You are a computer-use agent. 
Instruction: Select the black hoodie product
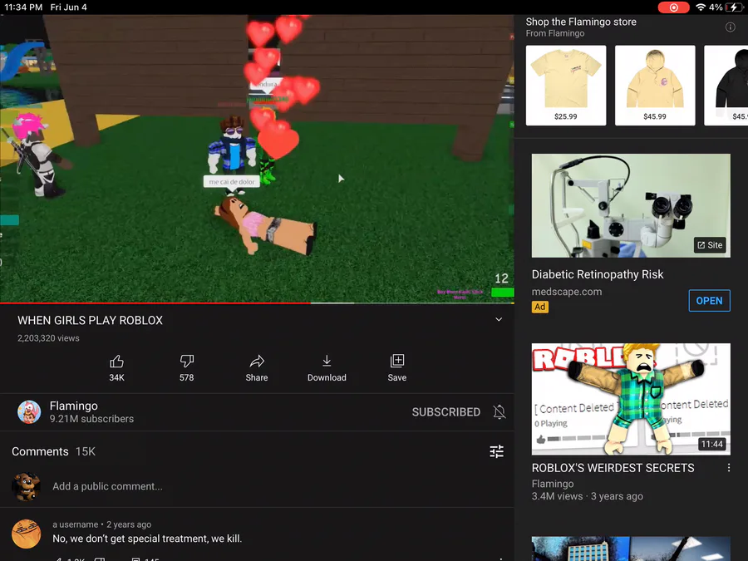726,86
